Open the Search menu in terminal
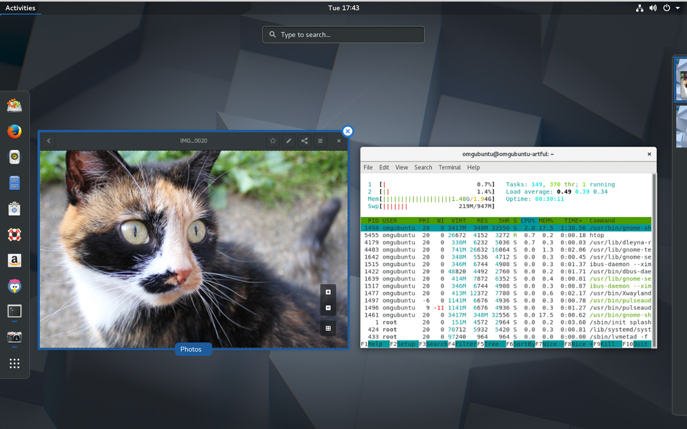 tap(423, 167)
